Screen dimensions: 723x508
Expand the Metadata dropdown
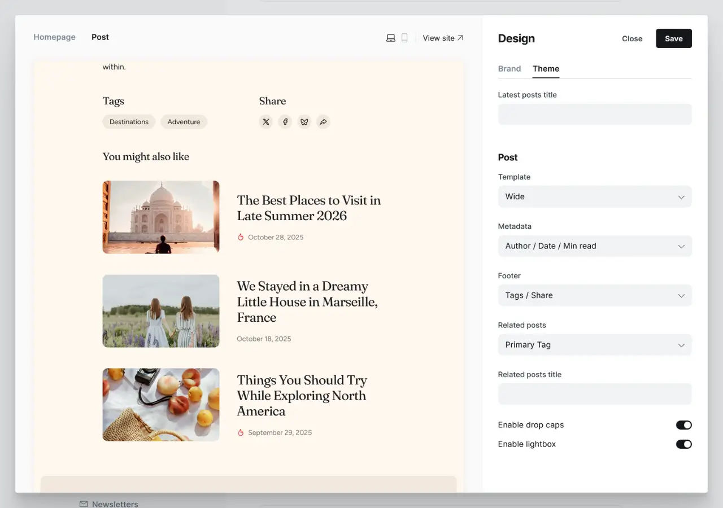click(x=594, y=246)
